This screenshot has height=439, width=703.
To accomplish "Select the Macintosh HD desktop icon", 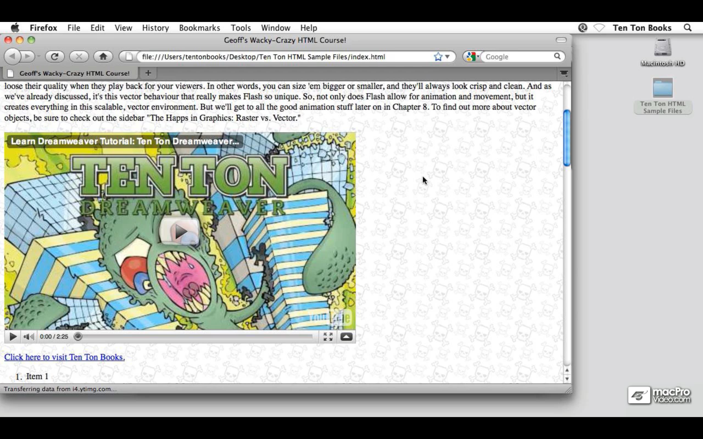I will pyautogui.click(x=663, y=53).
